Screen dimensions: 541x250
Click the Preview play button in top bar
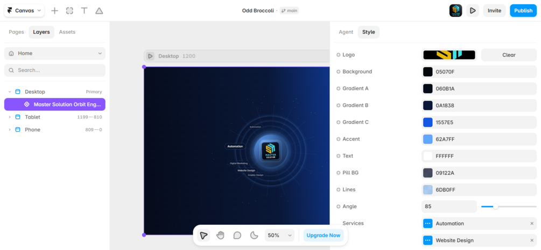[x=473, y=11]
